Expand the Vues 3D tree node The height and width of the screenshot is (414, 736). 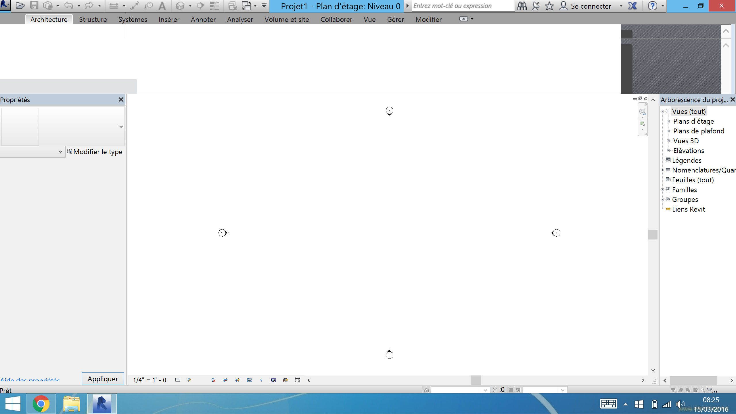coord(668,141)
